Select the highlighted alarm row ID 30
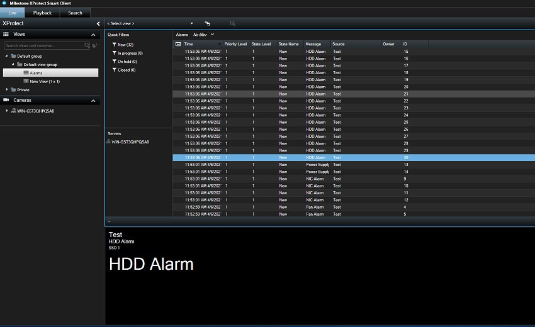This screenshot has height=327, width=535. click(x=354, y=158)
